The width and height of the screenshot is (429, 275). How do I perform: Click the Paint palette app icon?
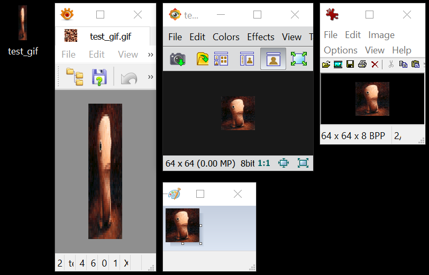pyautogui.click(x=174, y=194)
